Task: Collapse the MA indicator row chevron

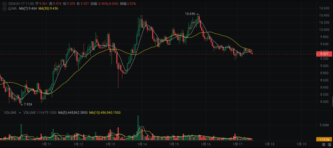Action: pyautogui.click(x=4, y=9)
